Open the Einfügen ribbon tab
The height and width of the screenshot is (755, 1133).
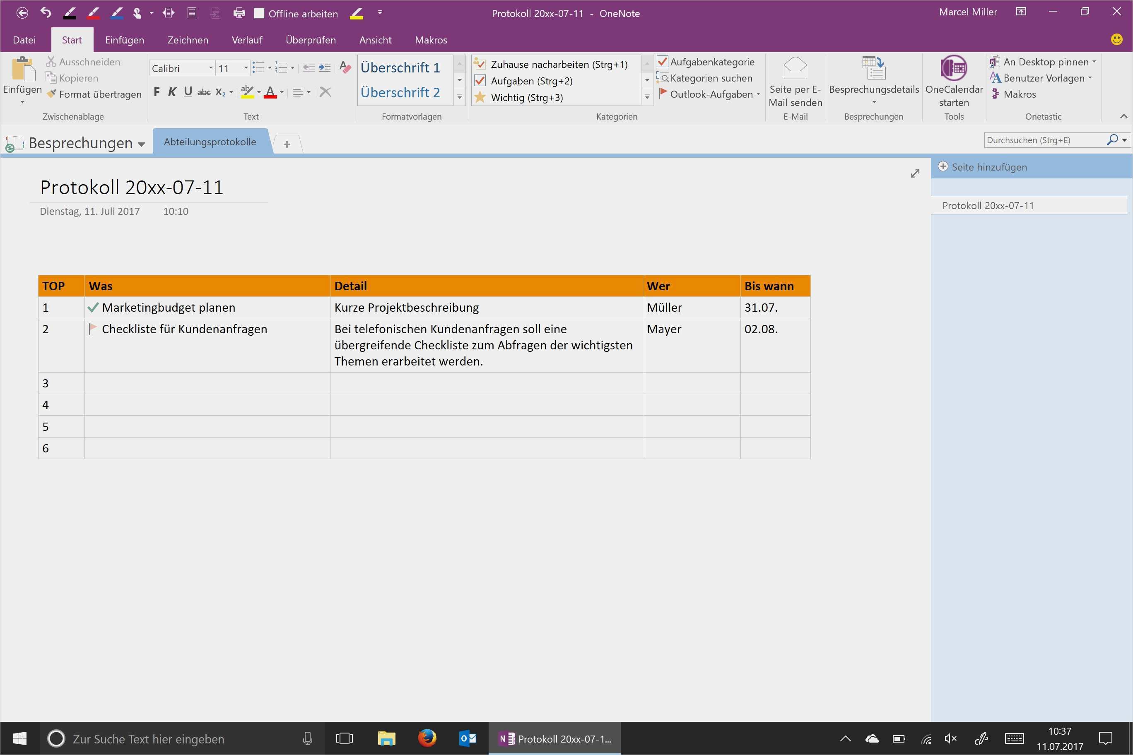click(x=124, y=40)
